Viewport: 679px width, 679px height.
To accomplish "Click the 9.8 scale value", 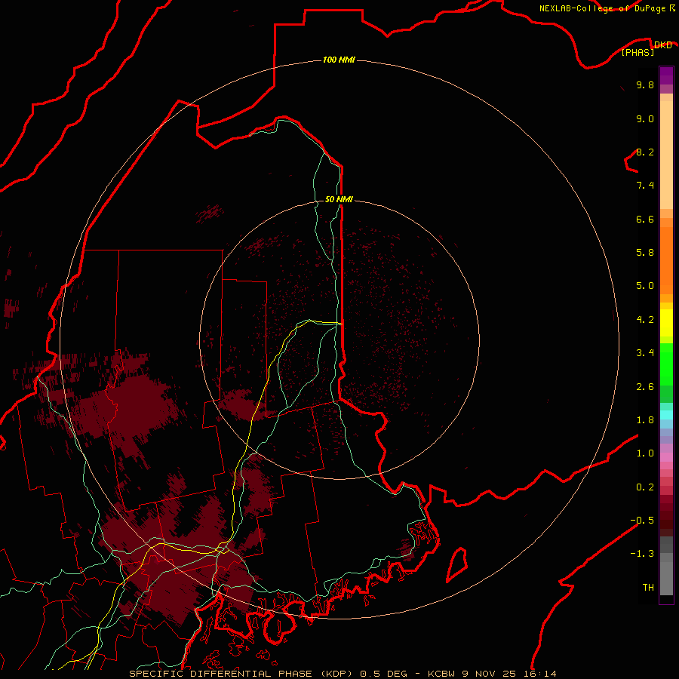I will pyautogui.click(x=645, y=84).
